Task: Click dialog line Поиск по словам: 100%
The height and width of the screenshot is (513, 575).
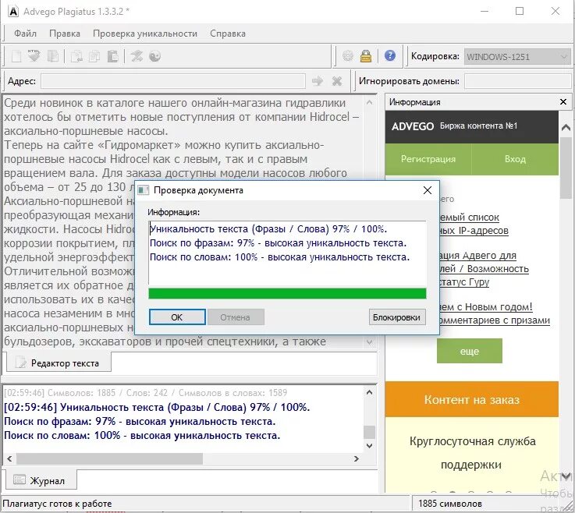Action: (279, 256)
